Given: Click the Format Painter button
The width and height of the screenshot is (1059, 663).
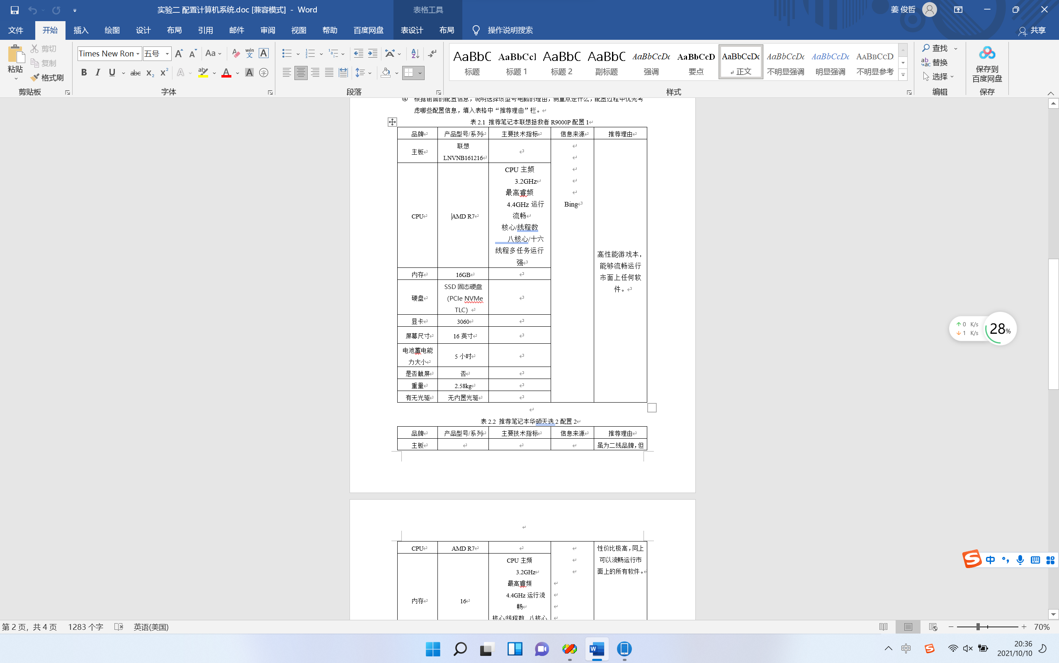Looking at the screenshot, I should pos(47,78).
